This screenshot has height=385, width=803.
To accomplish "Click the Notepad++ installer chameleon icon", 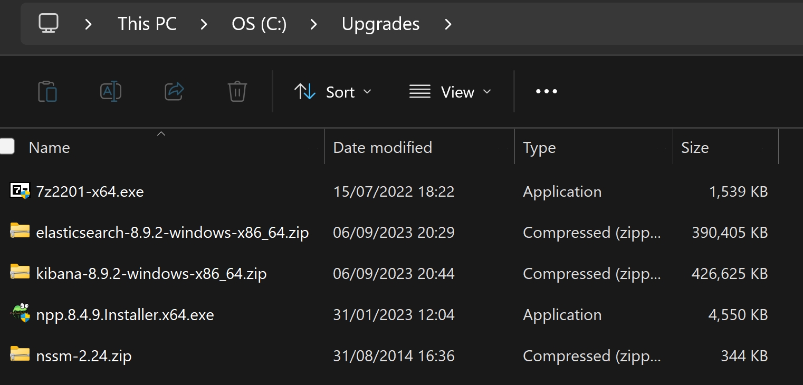I will coord(20,314).
